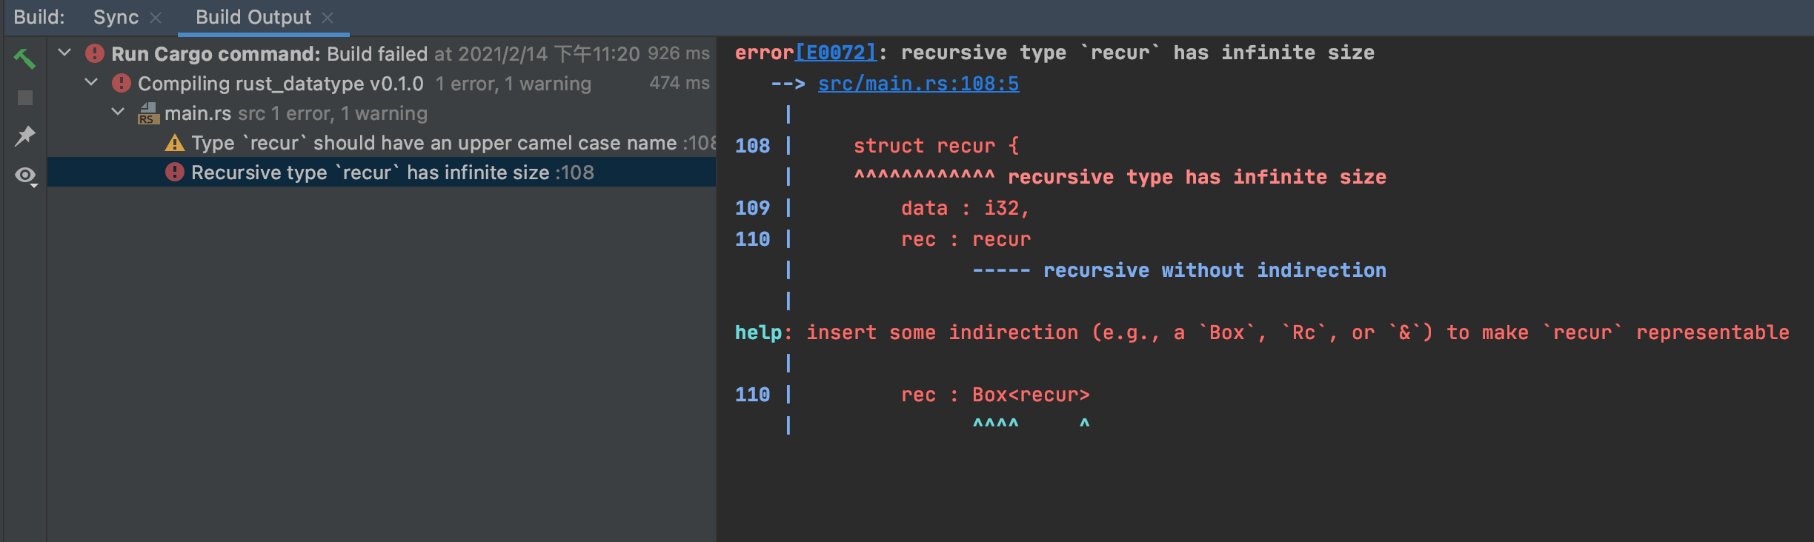Click 'recursive type has infinite size' annotation
This screenshot has height=542, width=1814.
[1197, 177]
